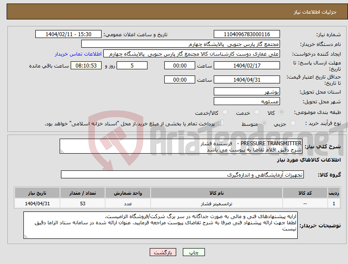Click the نام کالا column header
This screenshot has height=264, width=348.
pyautogui.click(x=216, y=193)
